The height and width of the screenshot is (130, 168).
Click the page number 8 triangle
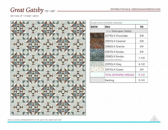click(154, 119)
